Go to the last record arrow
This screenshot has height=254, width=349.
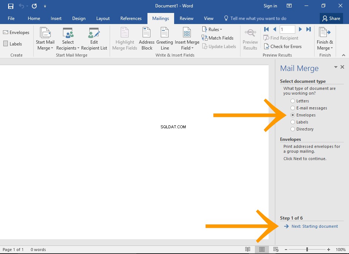pos(309,29)
